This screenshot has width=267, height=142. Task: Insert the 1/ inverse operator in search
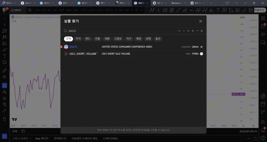(202, 31)
